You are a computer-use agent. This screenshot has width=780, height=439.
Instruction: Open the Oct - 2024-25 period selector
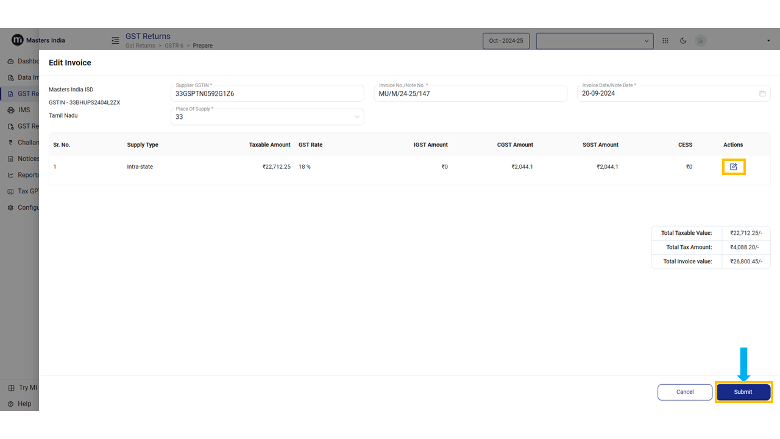[x=506, y=41]
